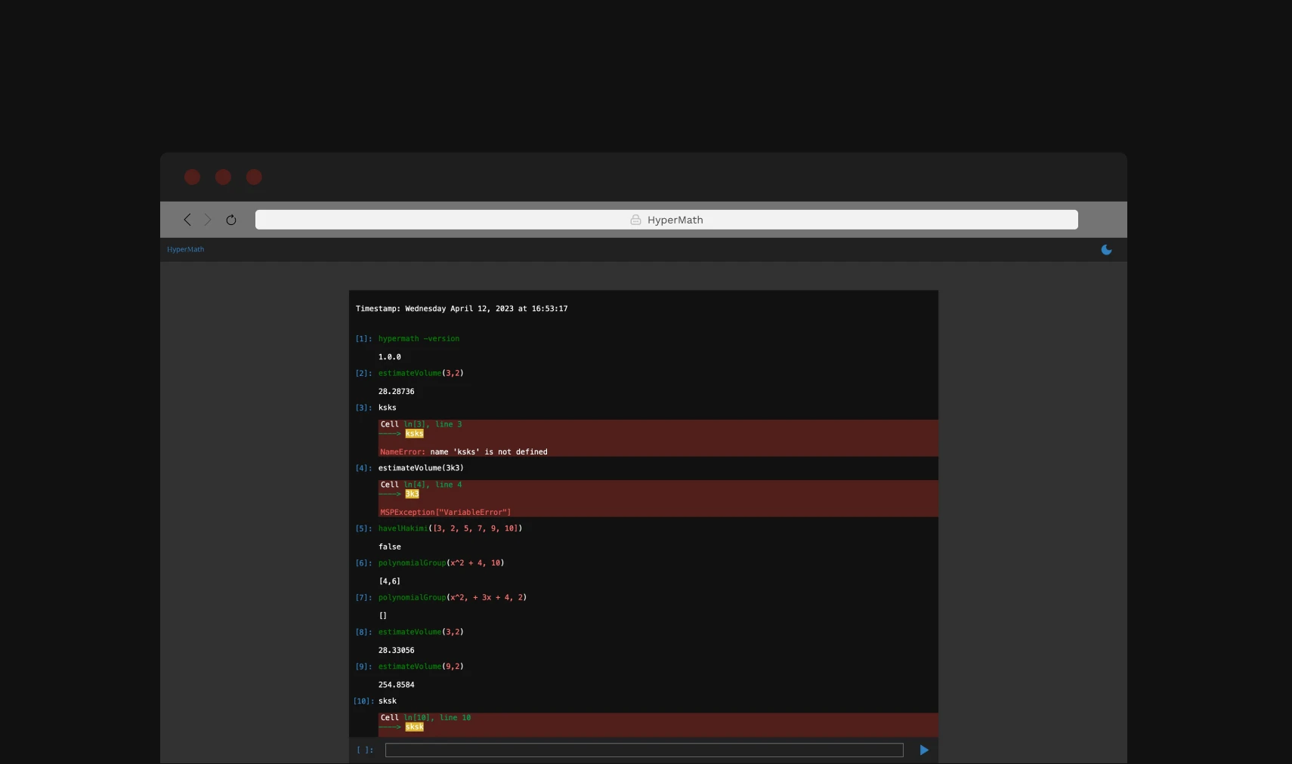The height and width of the screenshot is (764, 1292).
Task: Run the cell with the play button
Action: pyautogui.click(x=923, y=750)
